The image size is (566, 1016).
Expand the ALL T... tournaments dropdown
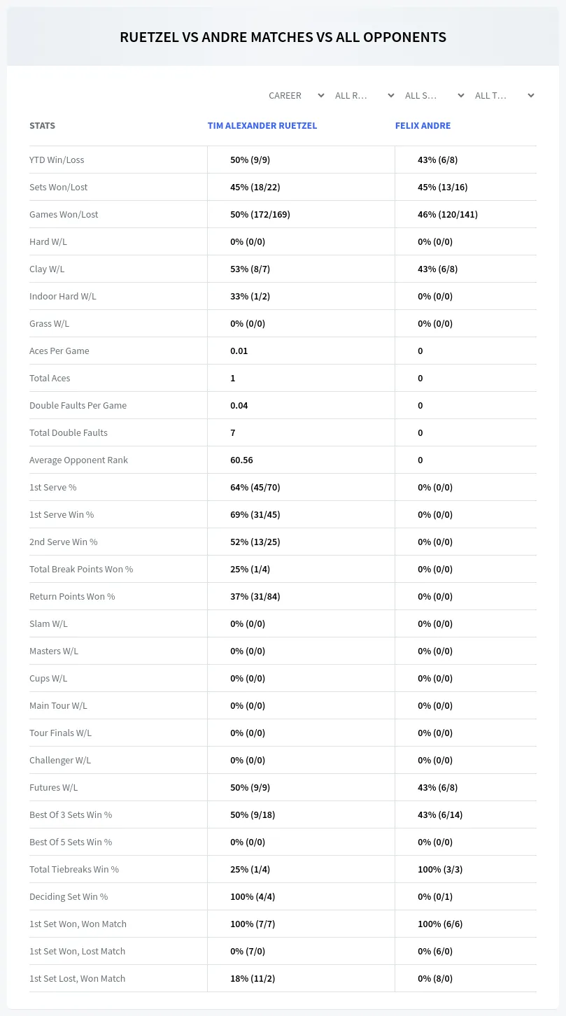(x=504, y=95)
